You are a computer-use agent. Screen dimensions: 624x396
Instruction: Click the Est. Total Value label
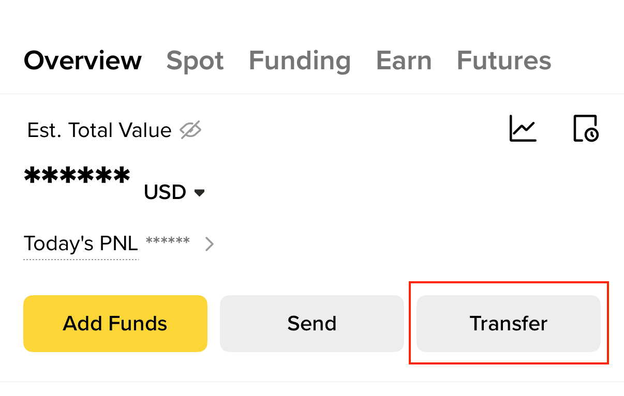(x=99, y=130)
